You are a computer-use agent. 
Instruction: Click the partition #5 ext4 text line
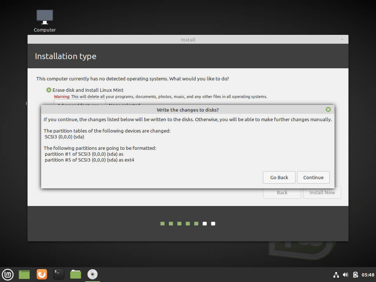[x=90, y=160]
